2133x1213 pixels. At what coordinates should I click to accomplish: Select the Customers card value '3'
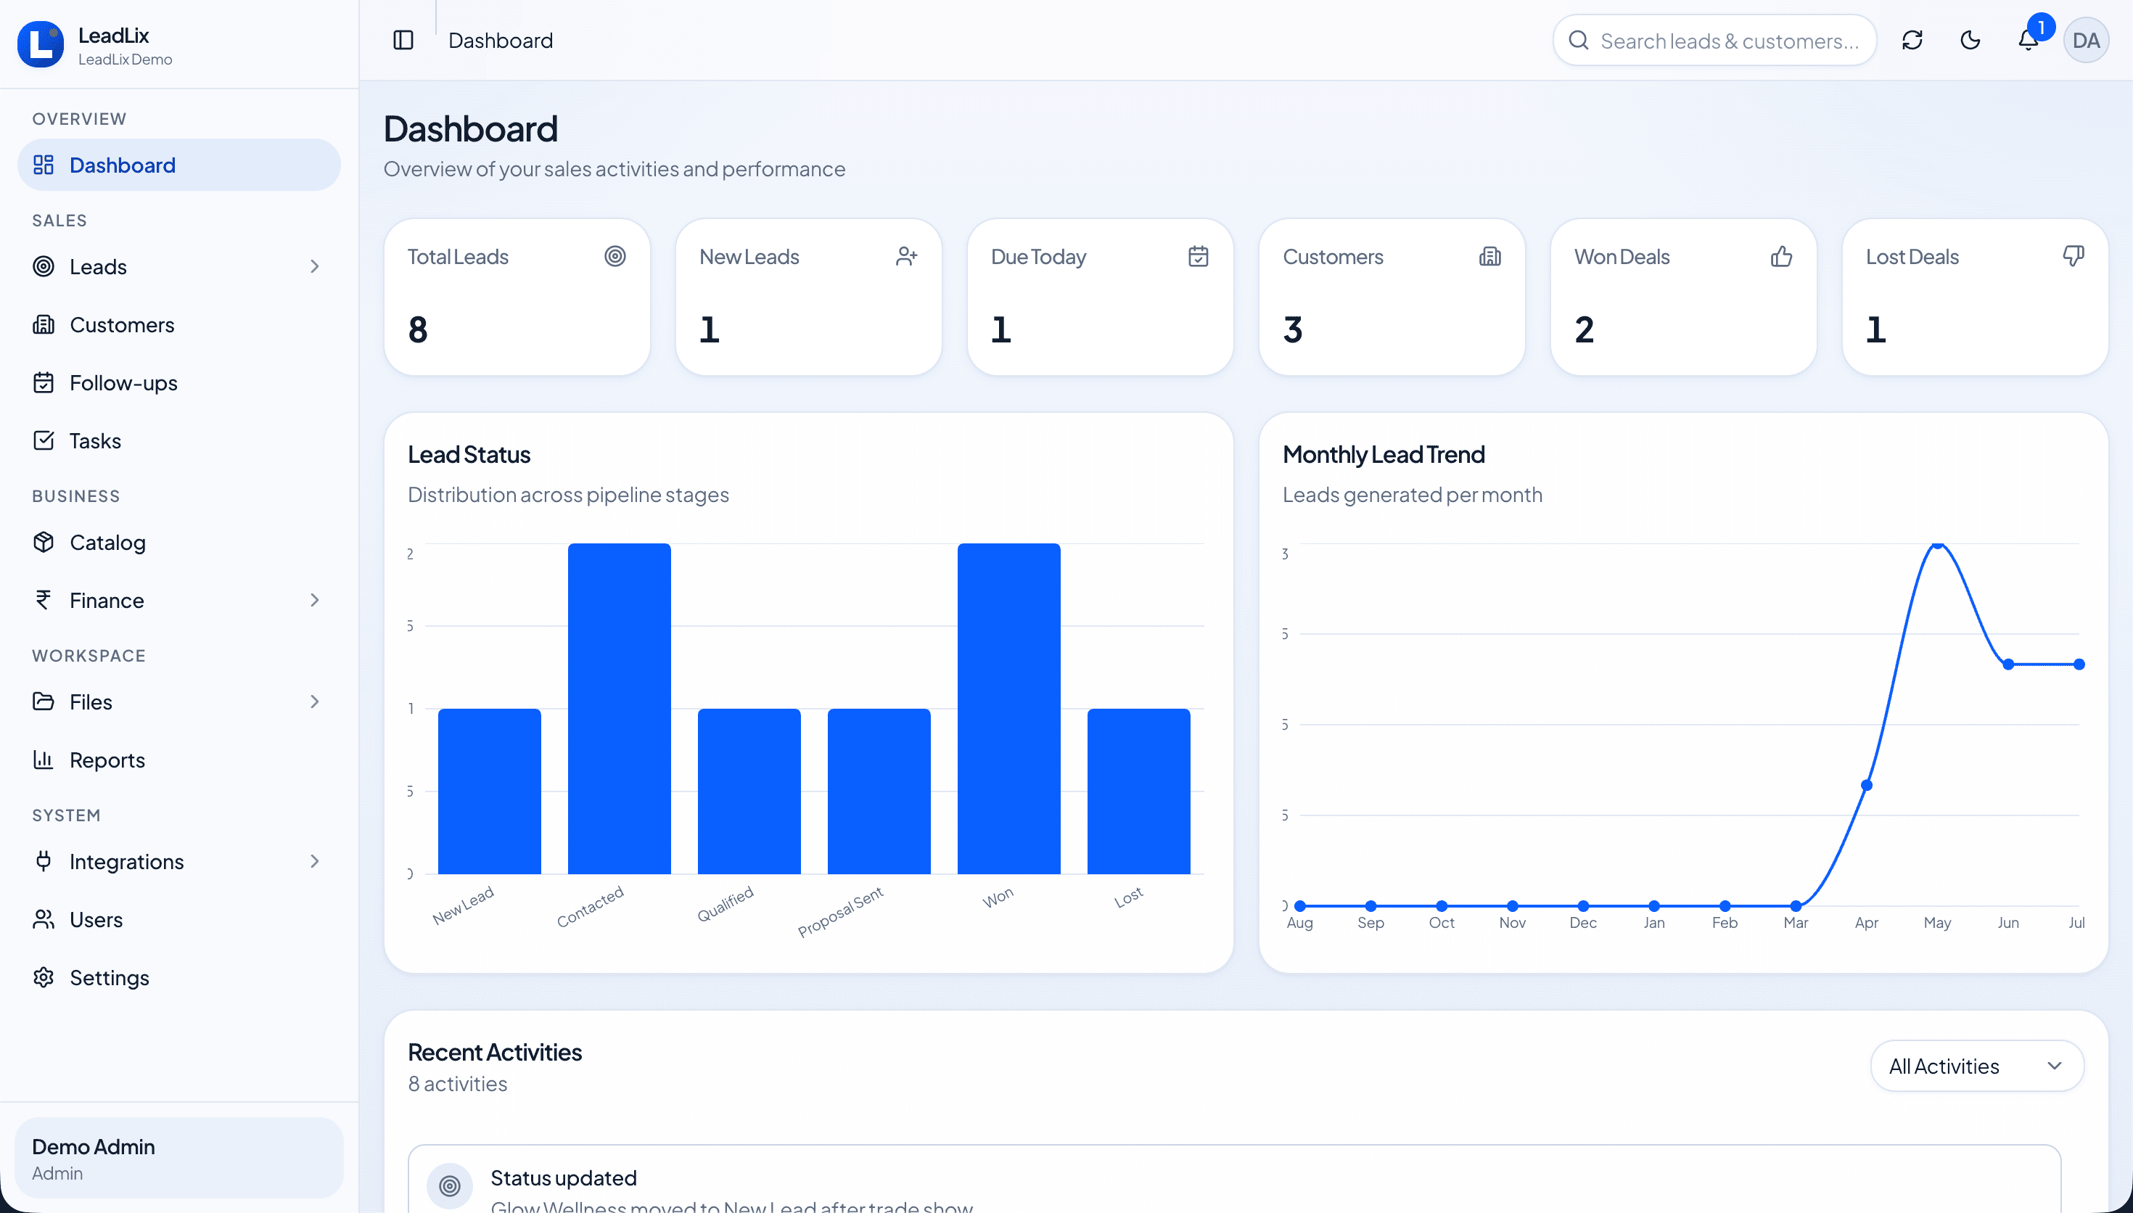pos(1293,330)
